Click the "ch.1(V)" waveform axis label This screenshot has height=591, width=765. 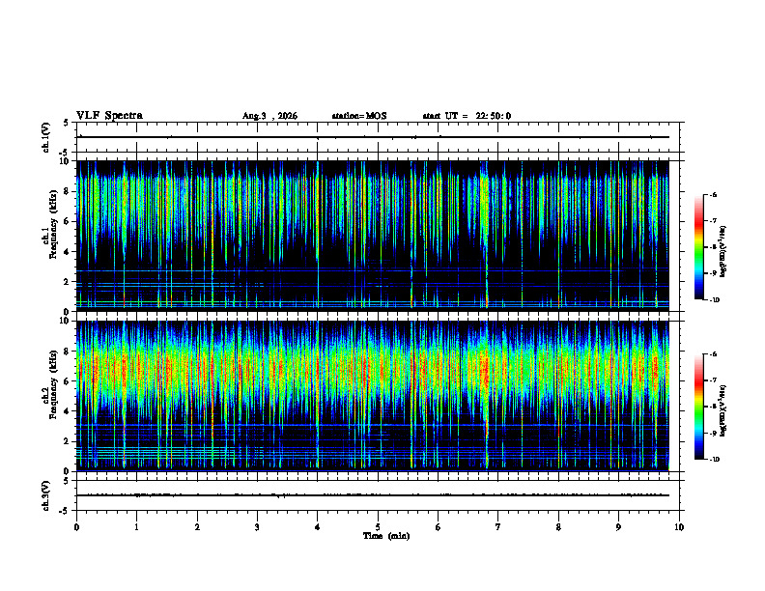point(46,137)
